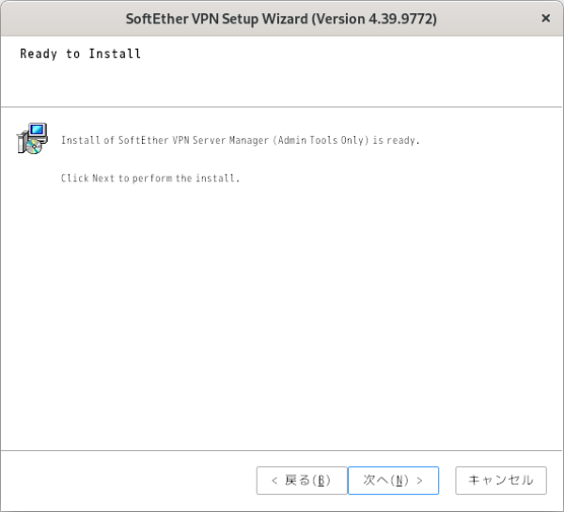
Task: Go back with the 戻る(B) button
Action: pos(302,480)
